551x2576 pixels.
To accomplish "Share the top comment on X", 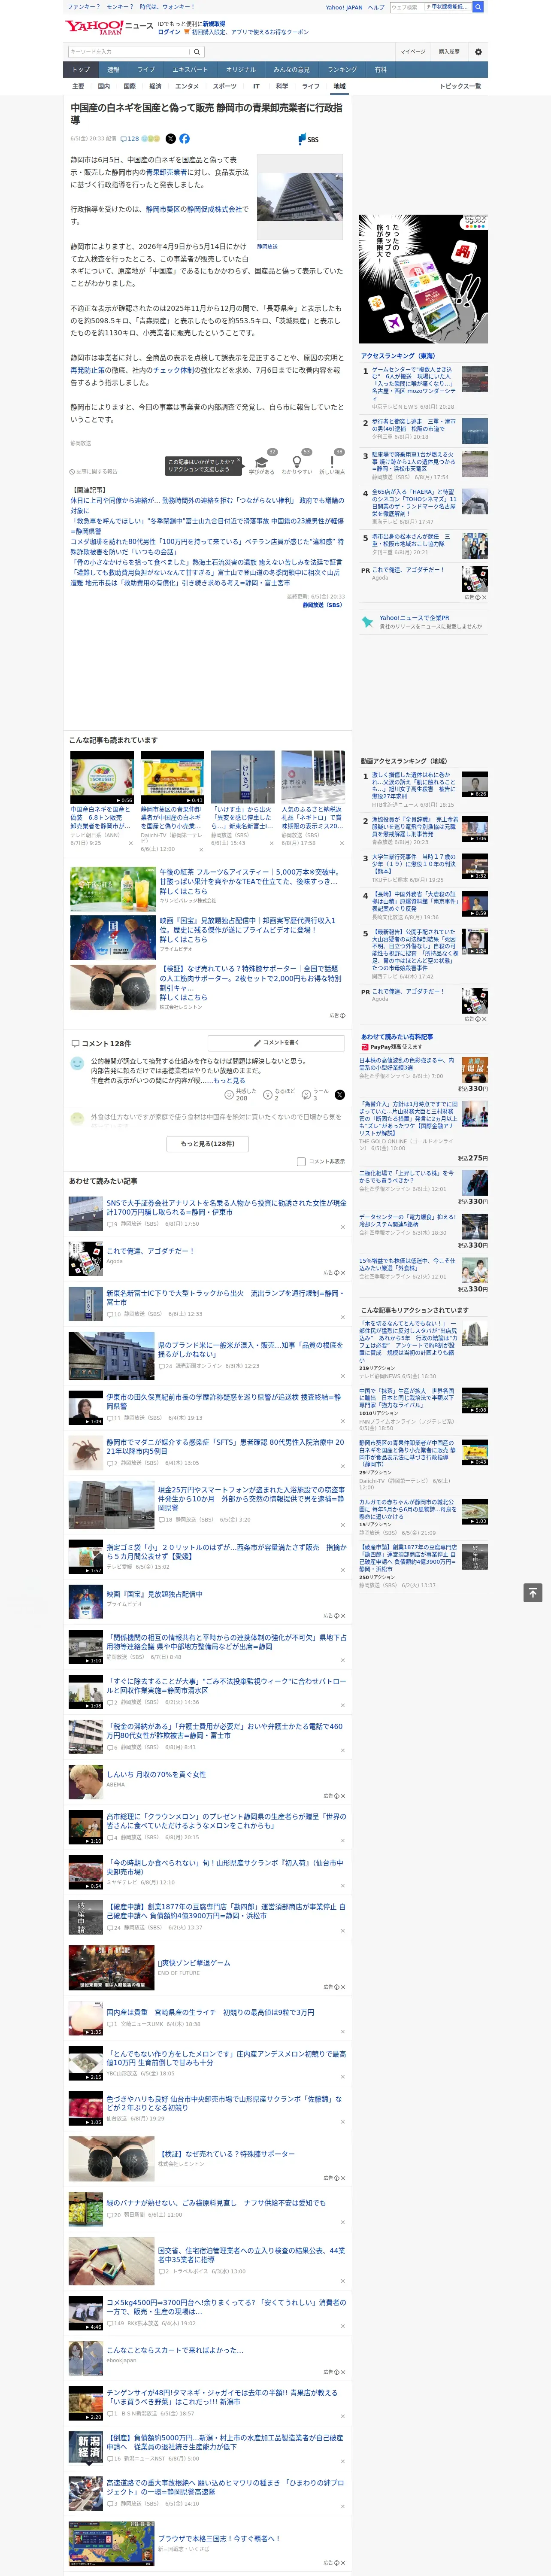I will 340,1094.
